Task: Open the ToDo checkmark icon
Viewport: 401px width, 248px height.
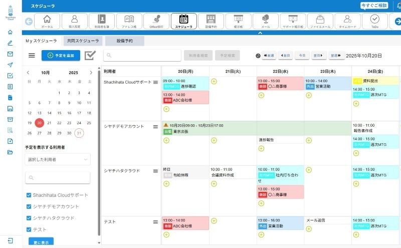Action: [x=374, y=21]
